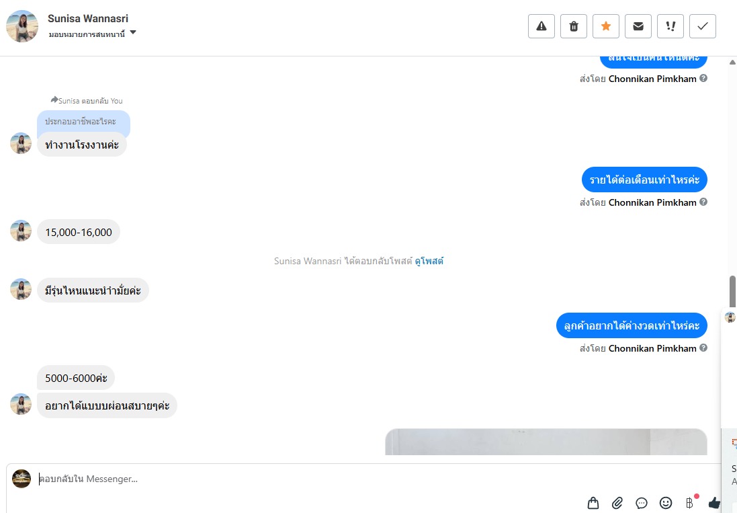
Task: Open saved replies speech bubble icon
Action: 641,503
